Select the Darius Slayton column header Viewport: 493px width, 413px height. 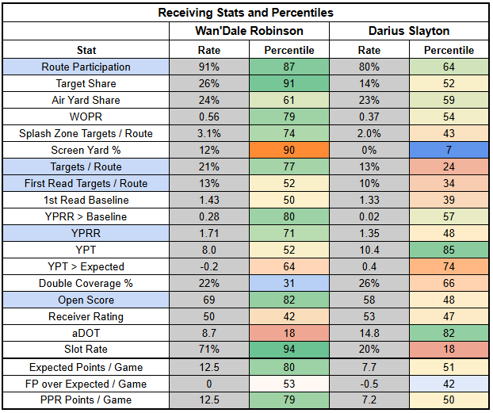(409, 31)
